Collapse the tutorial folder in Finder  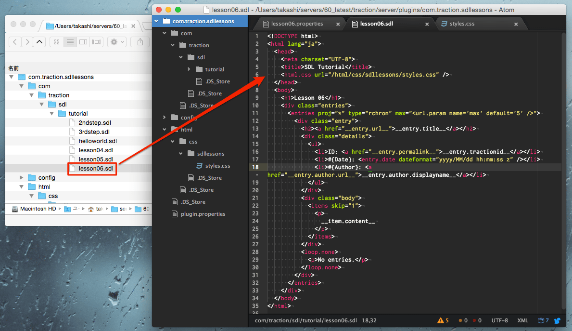[x=51, y=114]
